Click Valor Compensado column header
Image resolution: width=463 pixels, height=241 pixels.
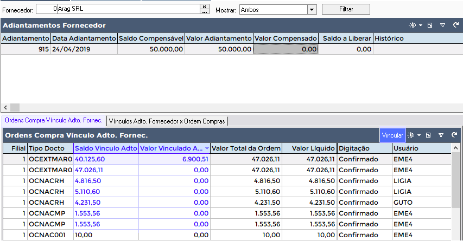(286, 38)
